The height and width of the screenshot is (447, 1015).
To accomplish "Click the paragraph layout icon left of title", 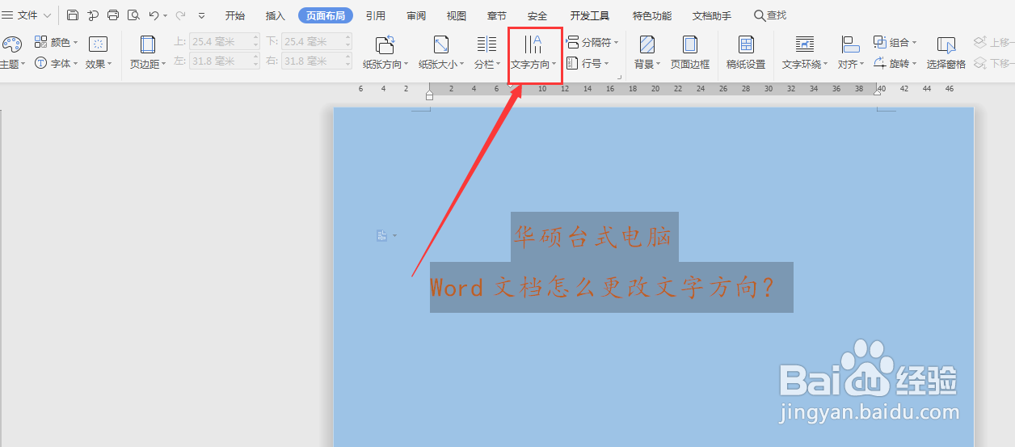I will point(381,235).
